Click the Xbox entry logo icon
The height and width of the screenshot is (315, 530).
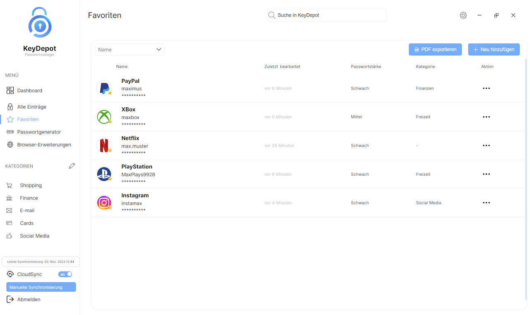pos(104,117)
